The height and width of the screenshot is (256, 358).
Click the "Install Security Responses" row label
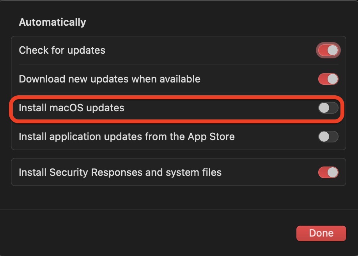coord(120,172)
